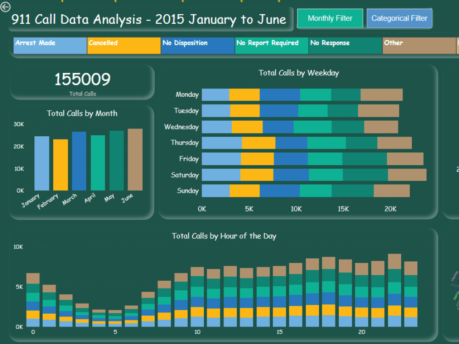459x344 pixels.
Task: Toggle the No Report Required filter
Action: click(x=271, y=45)
